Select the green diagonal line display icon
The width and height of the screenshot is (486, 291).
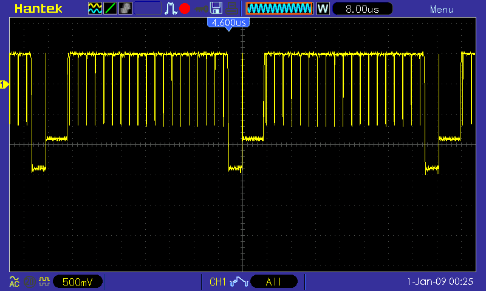coord(110,8)
